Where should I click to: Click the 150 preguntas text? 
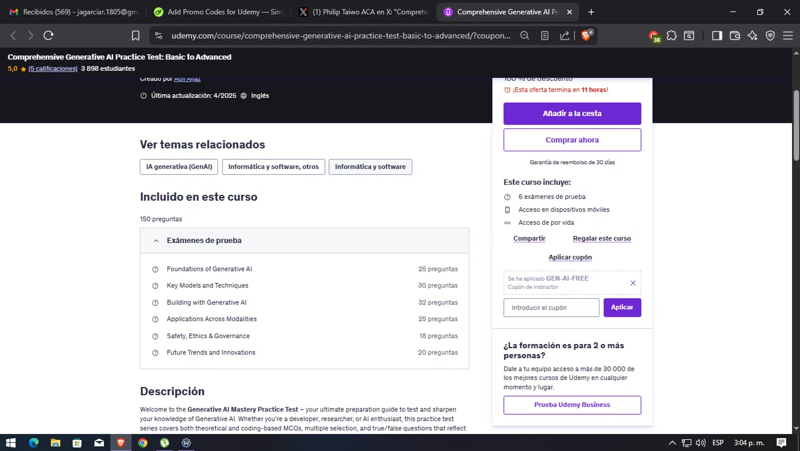pyautogui.click(x=161, y=219)
